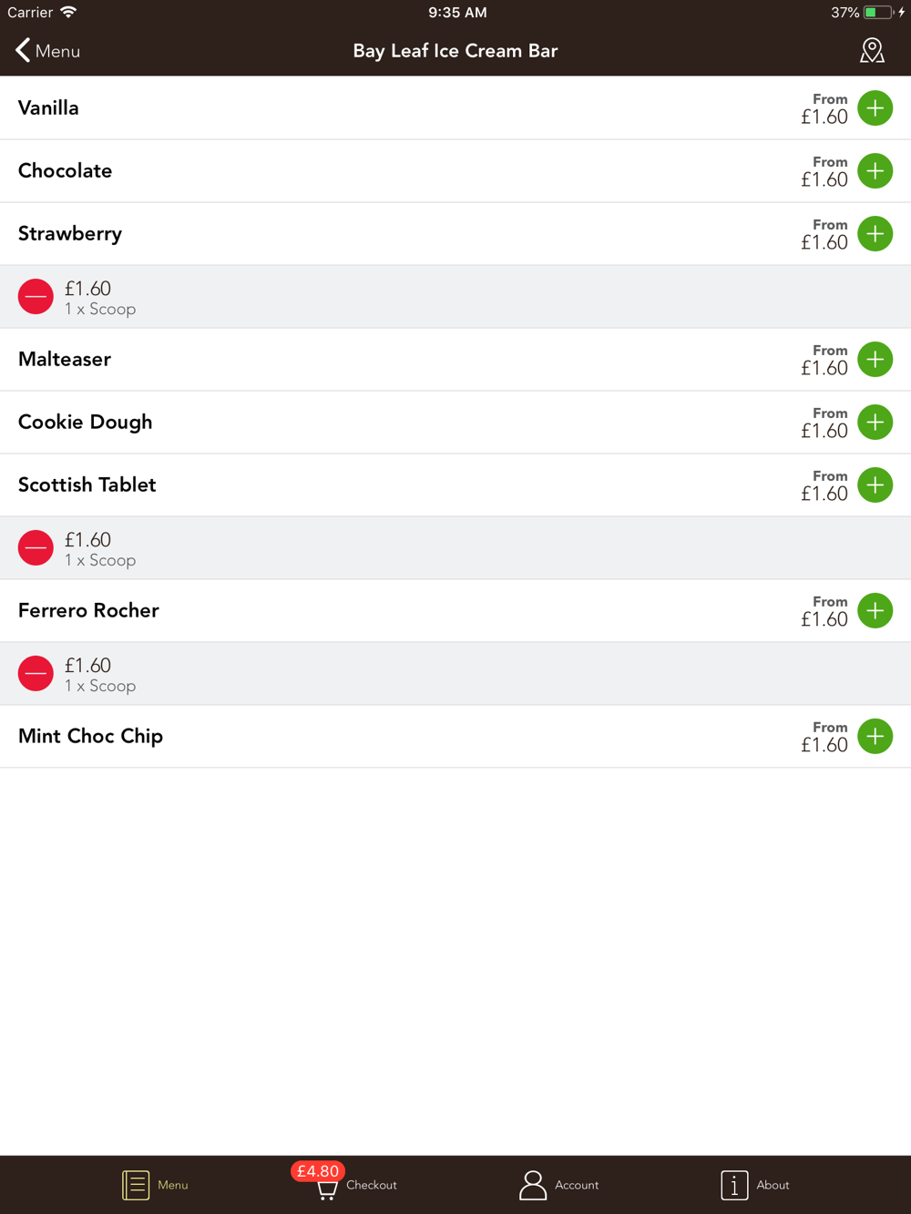911x1214 pixels.
Task: Remove the Scottish Tablet scoop with the minus
Action: [x=36, y=548]
